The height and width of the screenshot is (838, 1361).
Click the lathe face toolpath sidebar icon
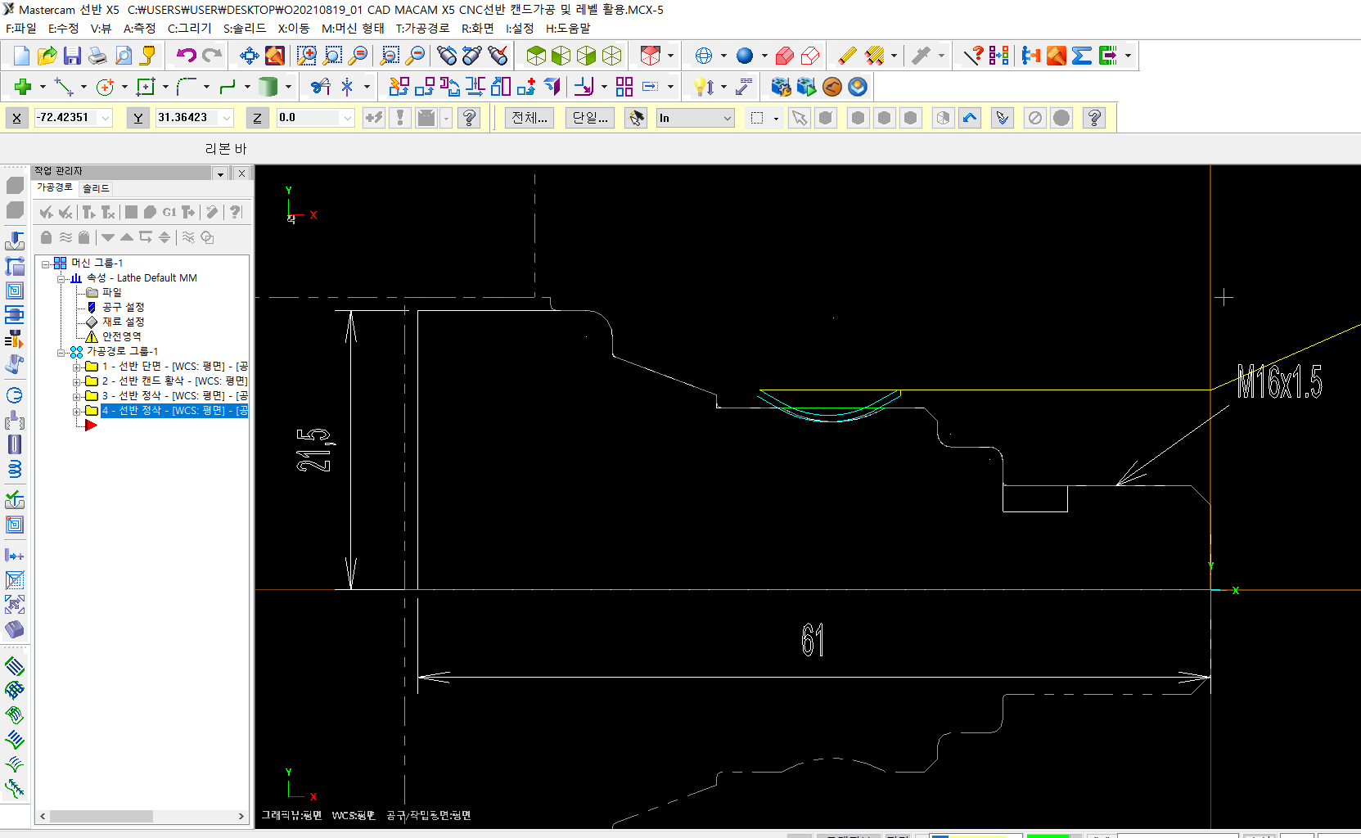(x=15, y=241)
